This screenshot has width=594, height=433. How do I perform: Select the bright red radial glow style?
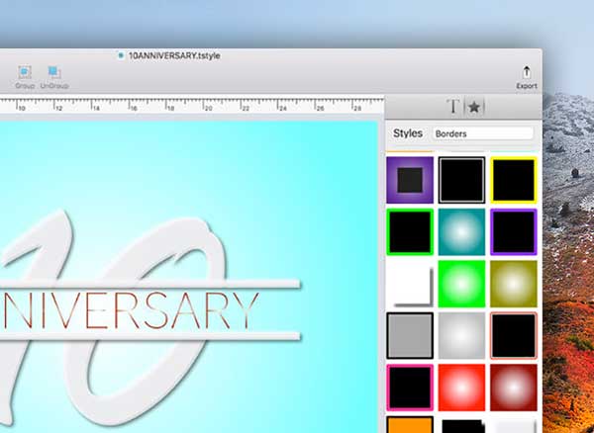[461, 388]
